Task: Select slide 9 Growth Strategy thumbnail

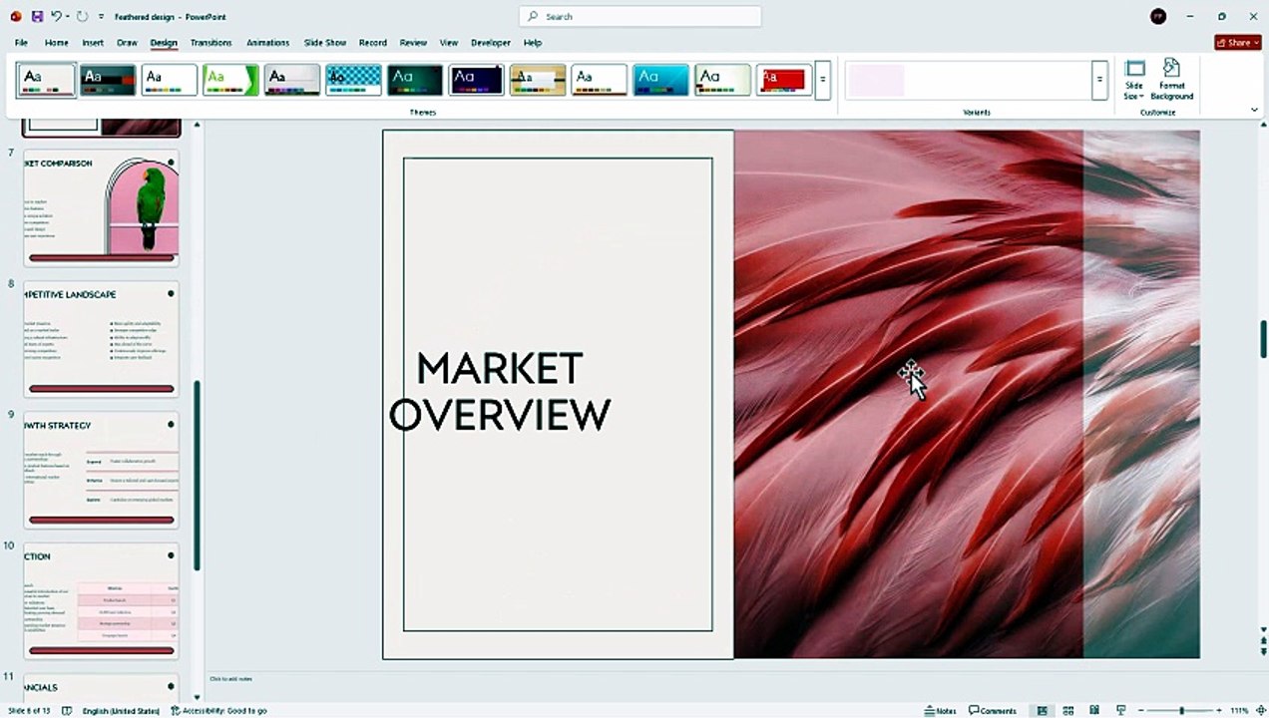Action: point(101,470)
